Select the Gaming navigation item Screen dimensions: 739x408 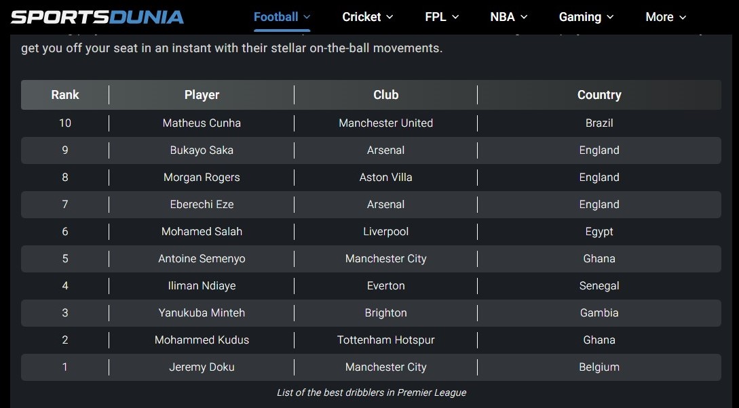click(x=580, y=17)
